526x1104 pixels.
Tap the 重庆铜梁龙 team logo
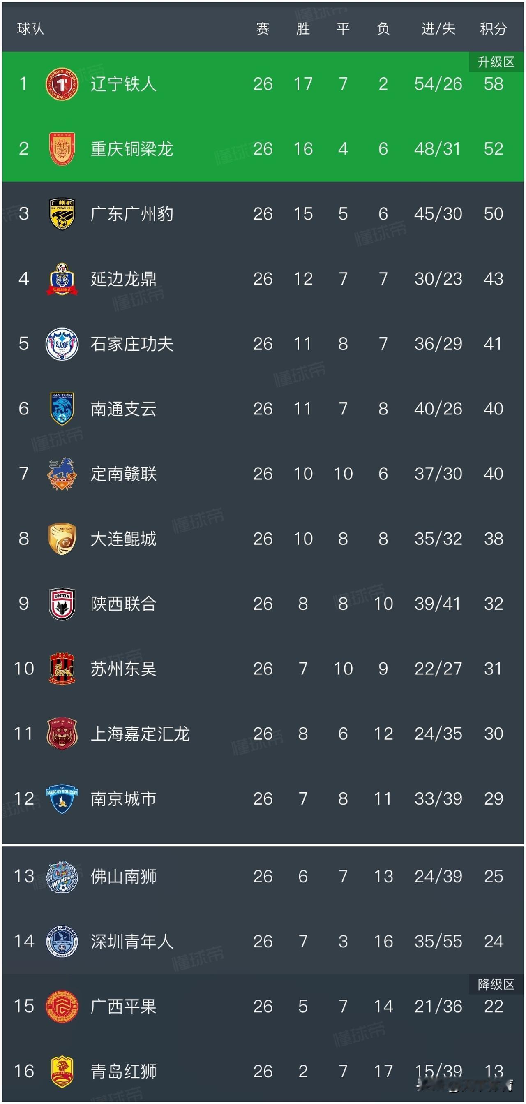point(62,149)
